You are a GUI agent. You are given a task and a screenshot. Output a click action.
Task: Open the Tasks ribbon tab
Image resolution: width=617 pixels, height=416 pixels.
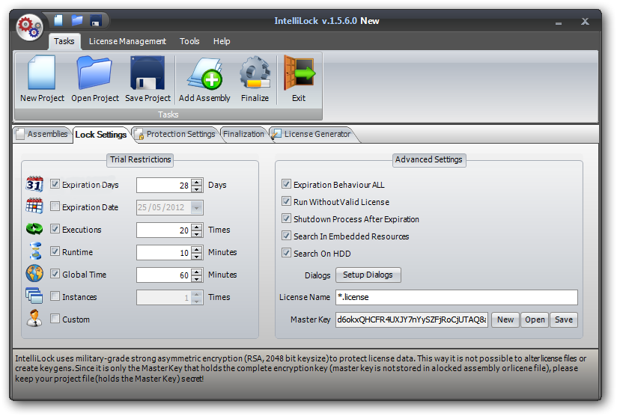point(64,41)
